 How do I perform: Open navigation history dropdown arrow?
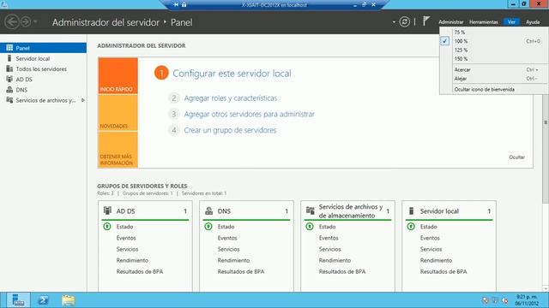[35, 22]
